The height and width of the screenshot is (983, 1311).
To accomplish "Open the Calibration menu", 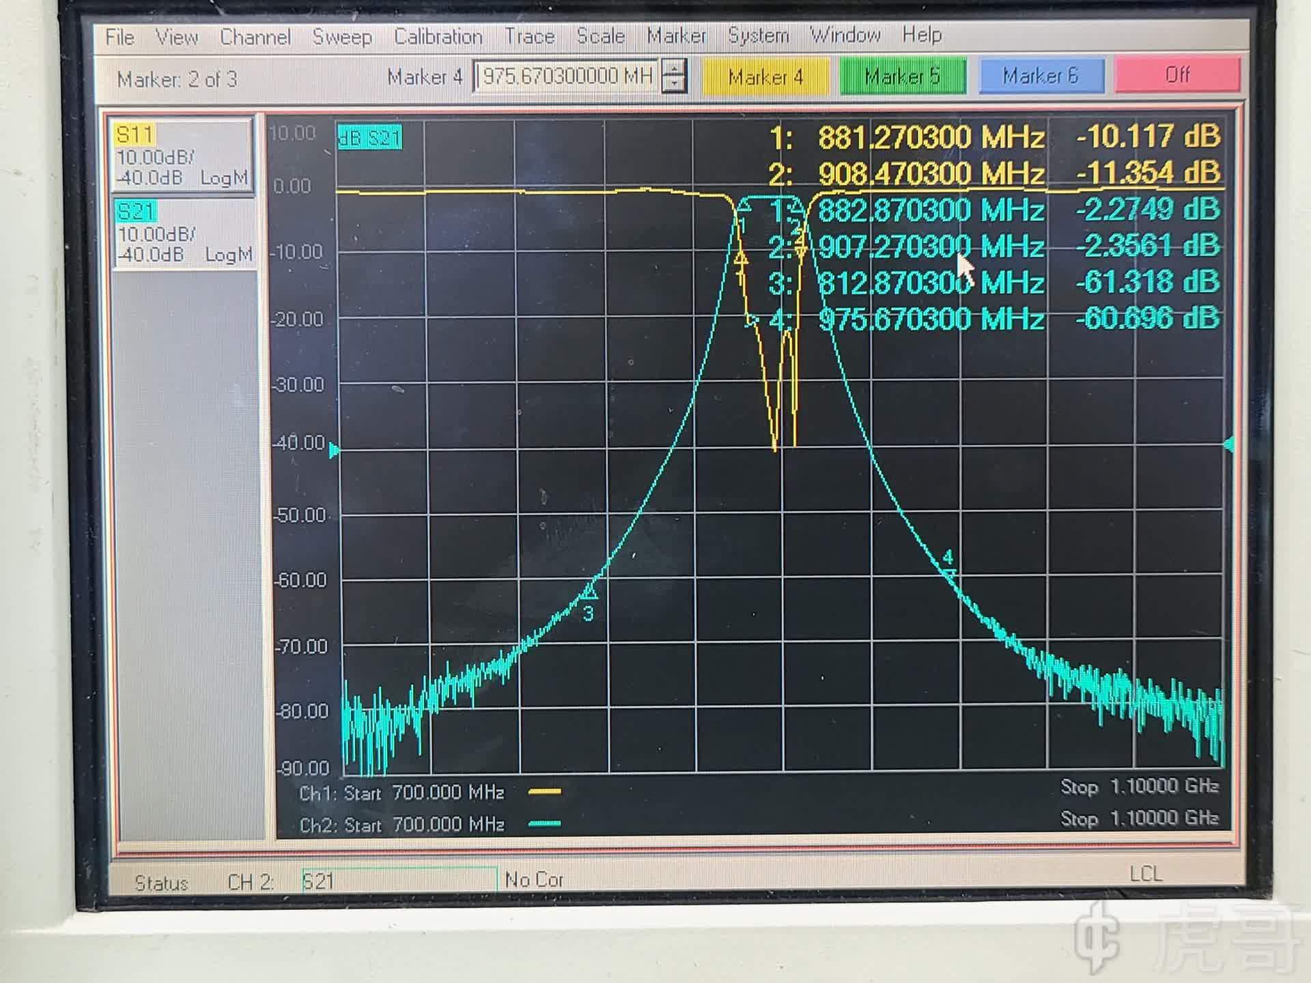I will (438, 36).
